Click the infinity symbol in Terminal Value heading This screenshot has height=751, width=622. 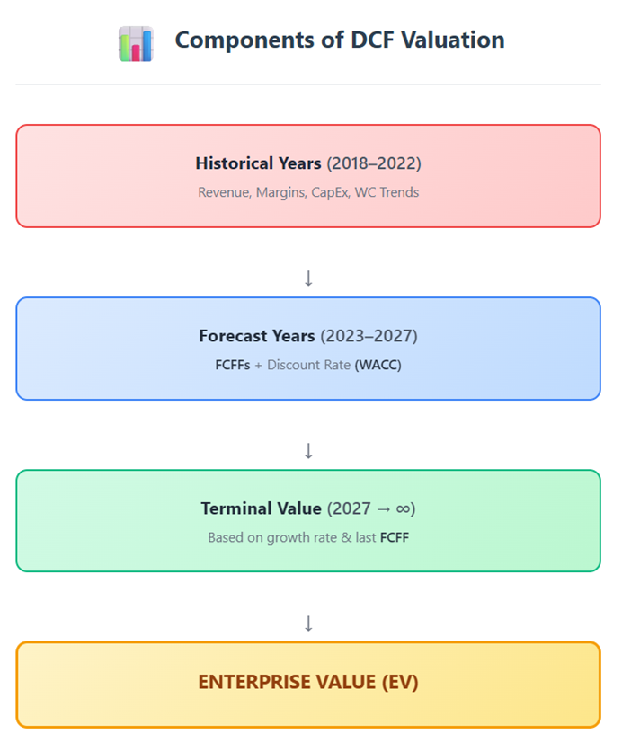tap(404, 509)
